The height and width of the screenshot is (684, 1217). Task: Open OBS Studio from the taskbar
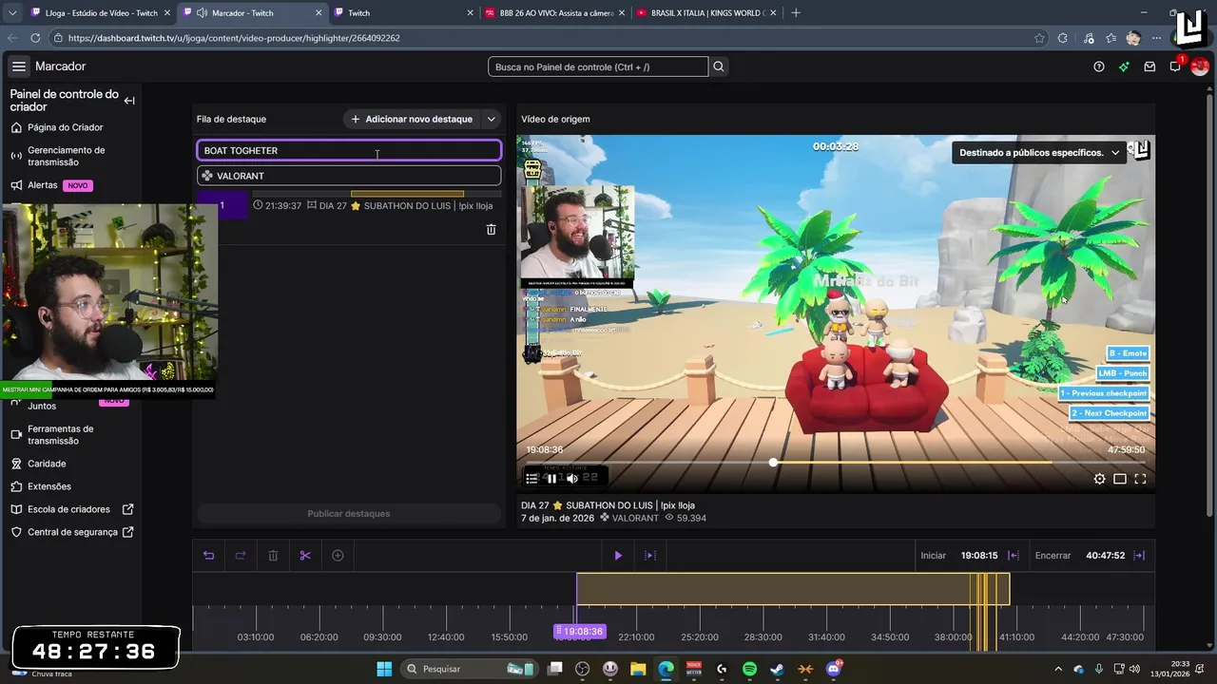[583, 669]
